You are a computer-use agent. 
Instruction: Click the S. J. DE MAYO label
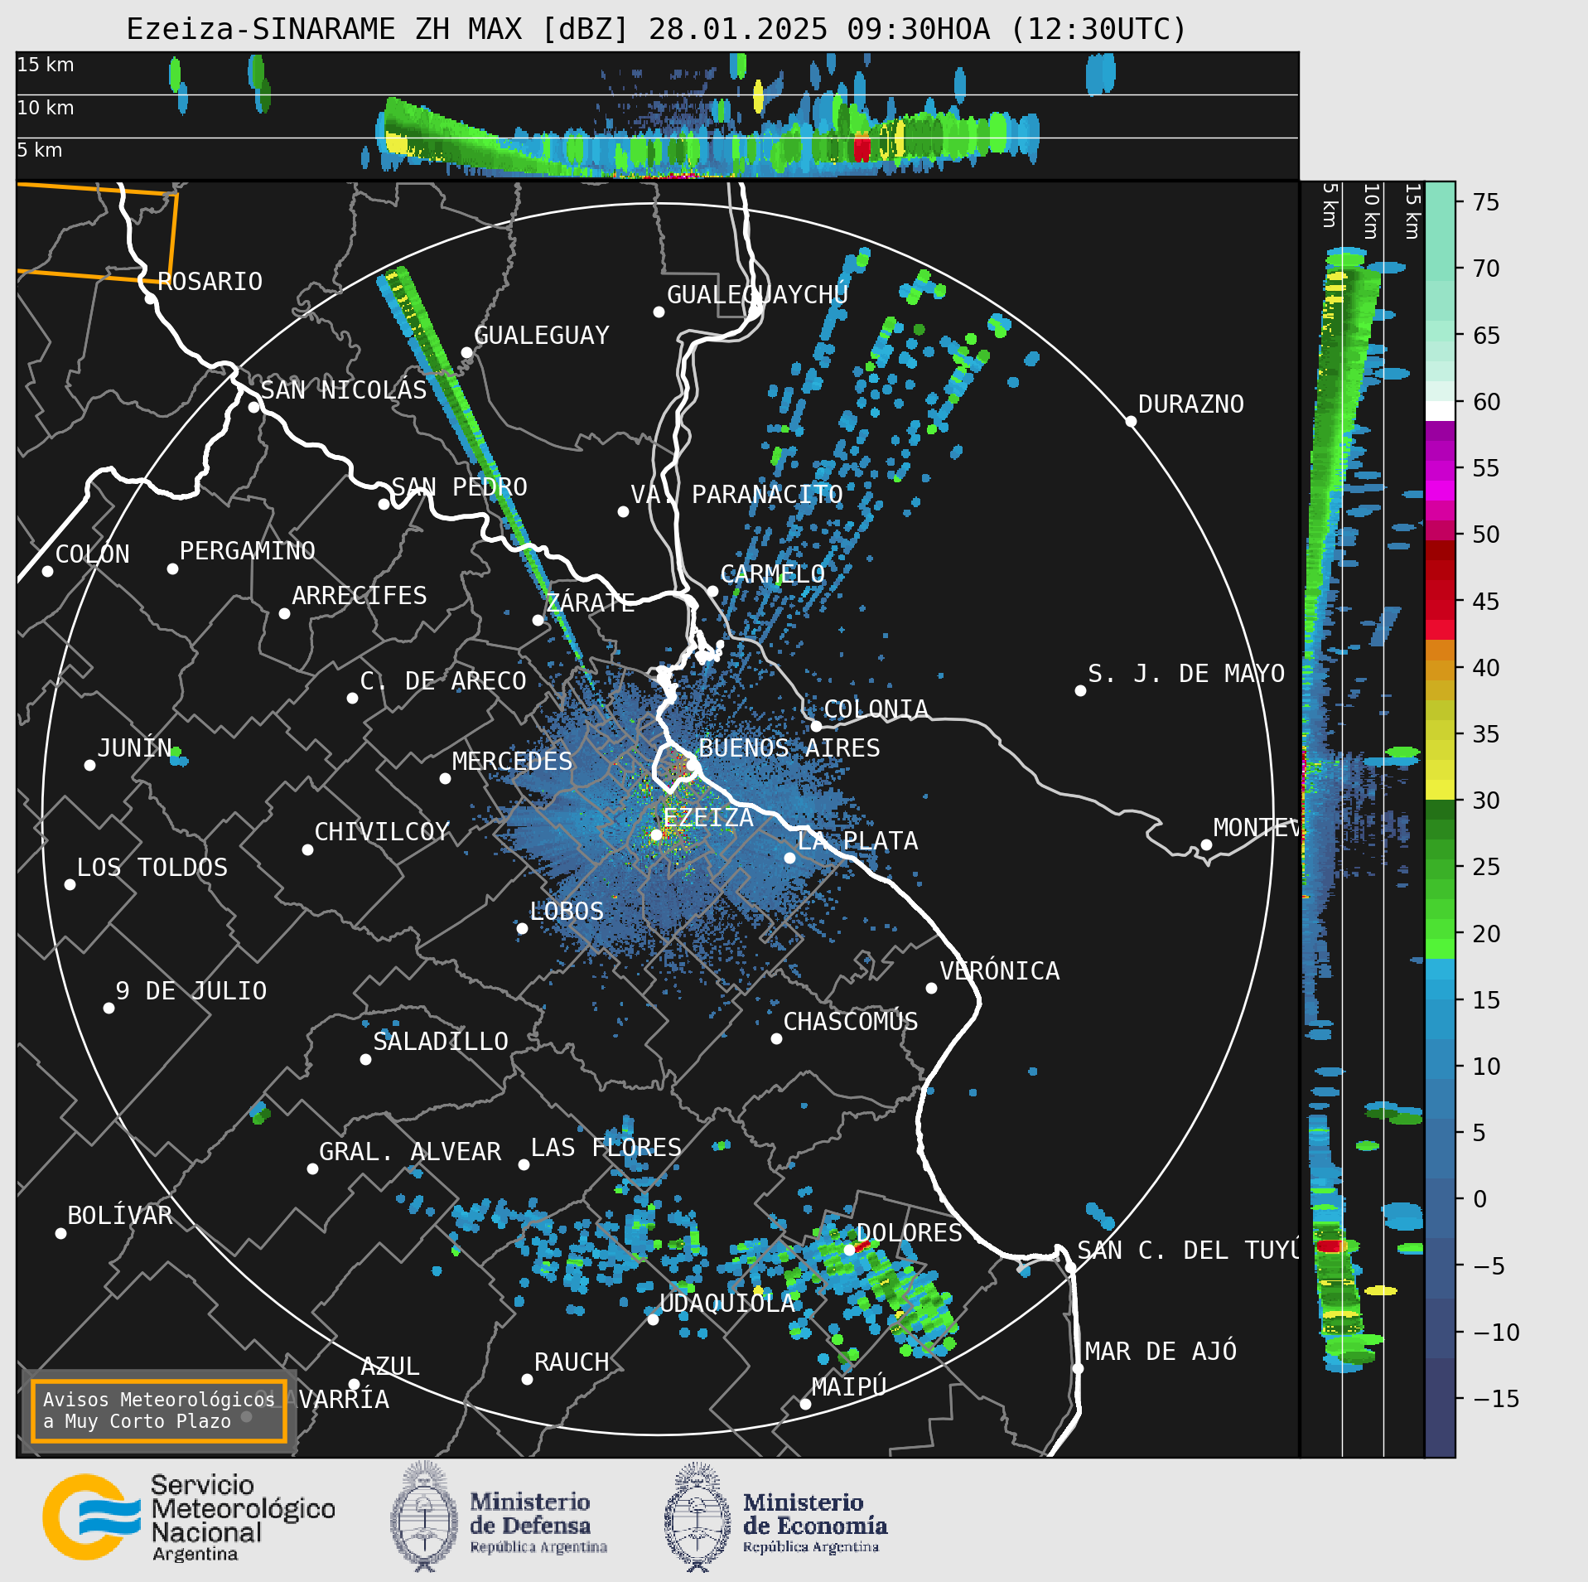click(x=1186, y=674)
